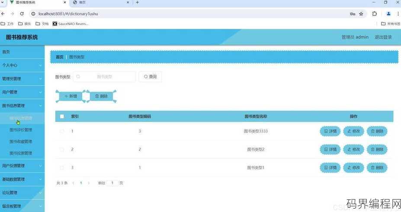Open the 文档 bookmarks folder
The image size is (401, 212).
coord(42,24)
